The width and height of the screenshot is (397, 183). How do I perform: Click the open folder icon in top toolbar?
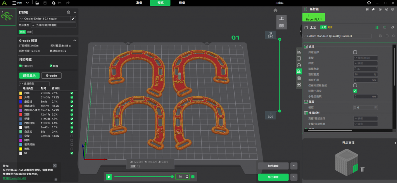click(x=37, y=3)
